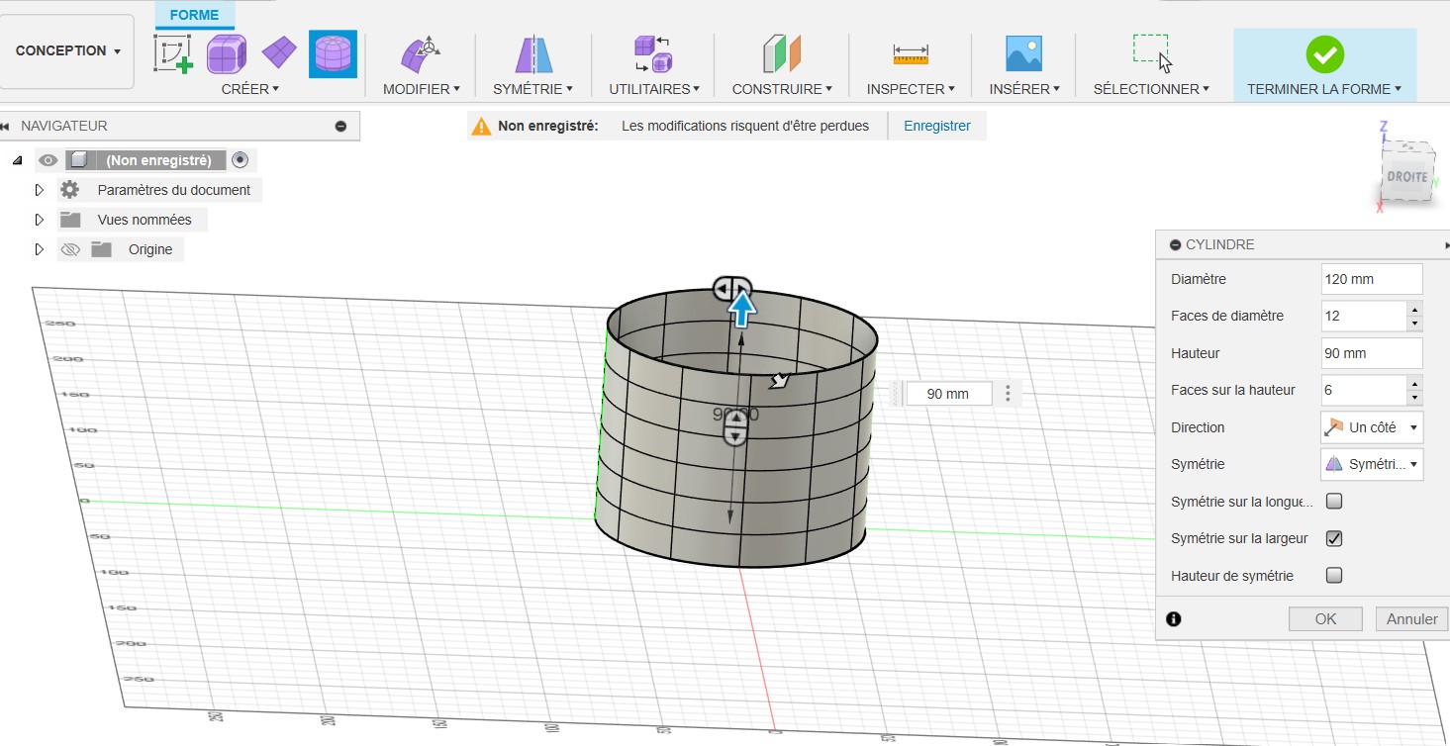Image resolution: width=1450 pixels, height=746 pixels.
Task: Toggle visibility of Origine folder
Action: point(70,249)
